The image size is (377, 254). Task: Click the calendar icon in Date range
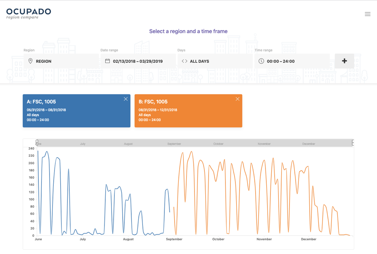point(107,61)
